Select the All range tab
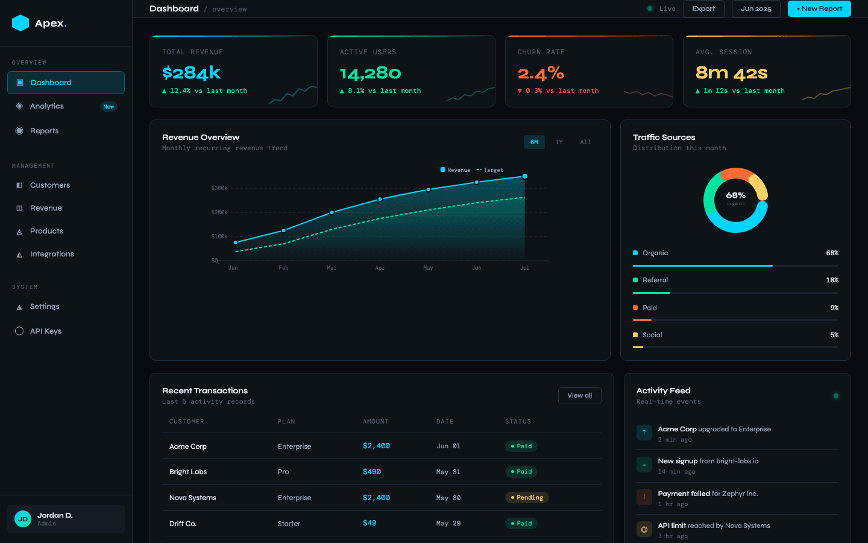The width and height of the screenshot is (868, 543). tap(585, 142)
